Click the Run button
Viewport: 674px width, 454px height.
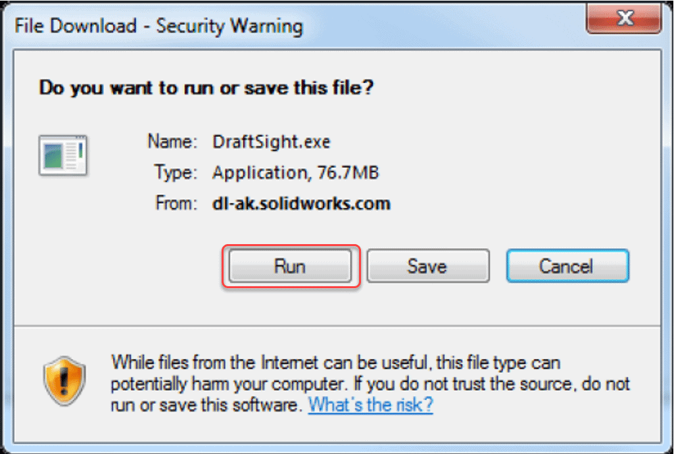[290, 266]
